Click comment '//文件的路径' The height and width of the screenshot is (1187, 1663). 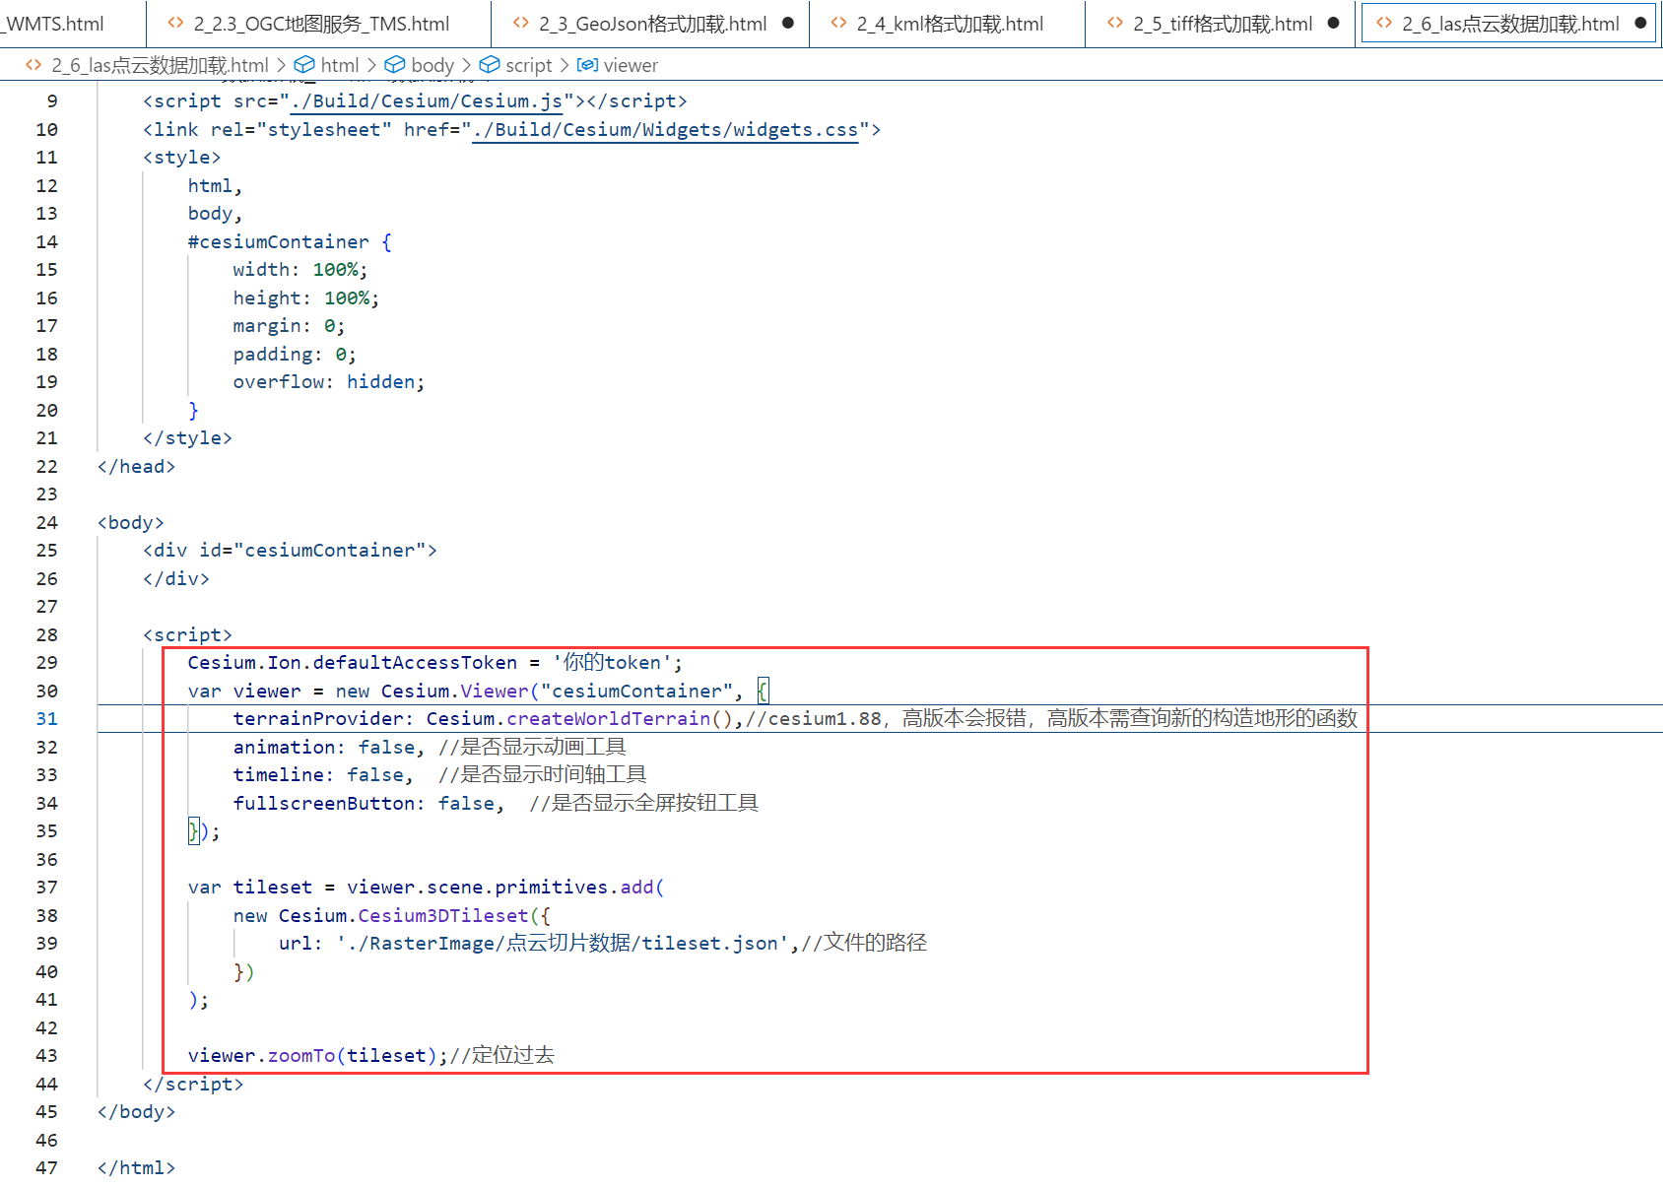pos(864,944)
